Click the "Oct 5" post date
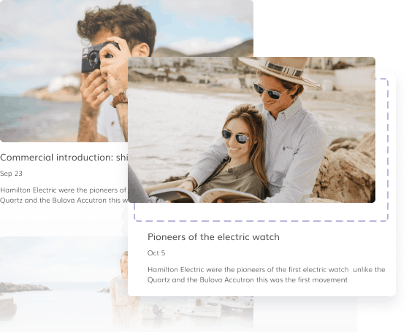 click(x=156, y=253)
